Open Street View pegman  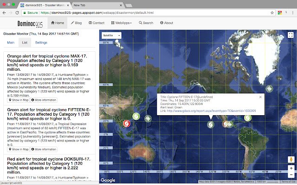(291, 160)
